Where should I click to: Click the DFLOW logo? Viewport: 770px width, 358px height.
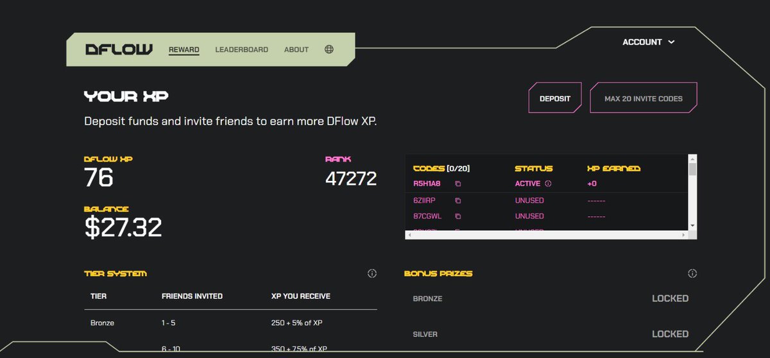(x=119, y=49)
